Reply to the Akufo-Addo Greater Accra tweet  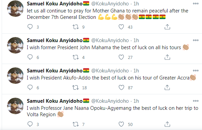pyautogui.click(x=30, y=88)
